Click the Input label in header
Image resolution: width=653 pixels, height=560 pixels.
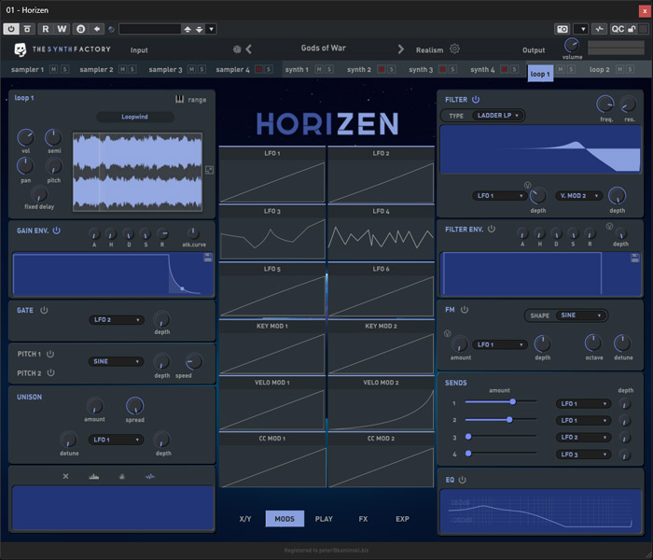139,50
